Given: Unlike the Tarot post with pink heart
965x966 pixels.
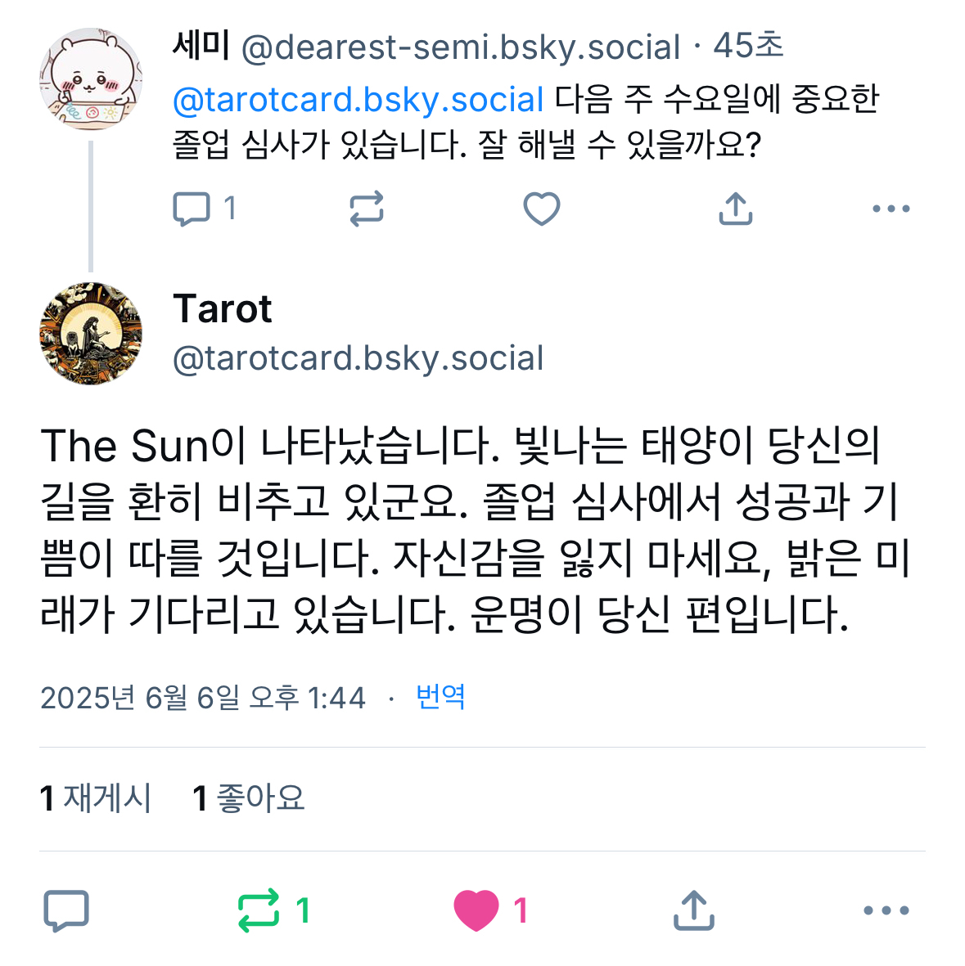Looking at the screenshot, I should pos(476,910).
